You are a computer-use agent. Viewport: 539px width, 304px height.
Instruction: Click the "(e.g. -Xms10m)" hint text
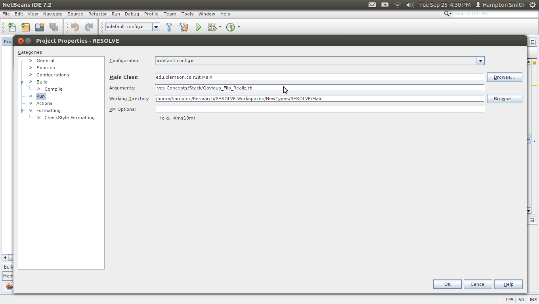tap(178, 118)
